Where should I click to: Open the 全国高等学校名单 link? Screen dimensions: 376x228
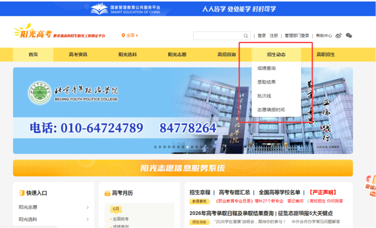(x=279, y=192)
